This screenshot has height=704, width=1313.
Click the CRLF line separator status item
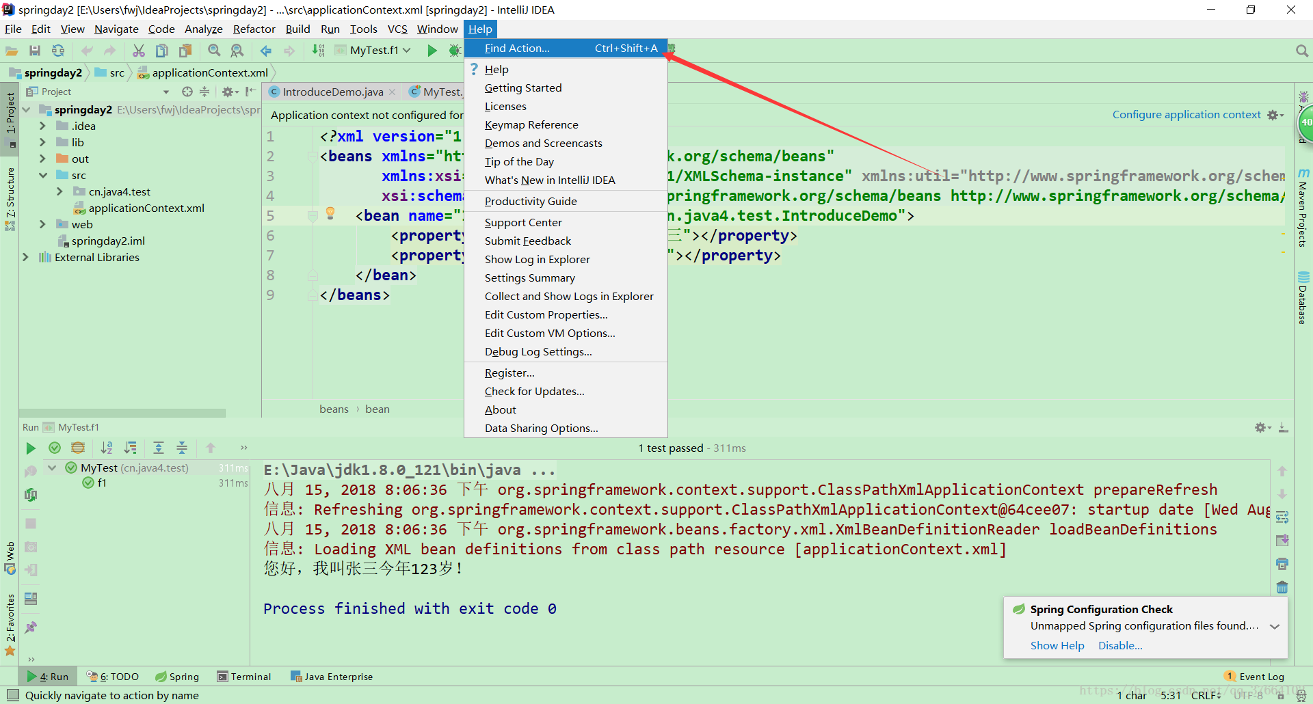pyautogui.click(x=1206, y=695)
